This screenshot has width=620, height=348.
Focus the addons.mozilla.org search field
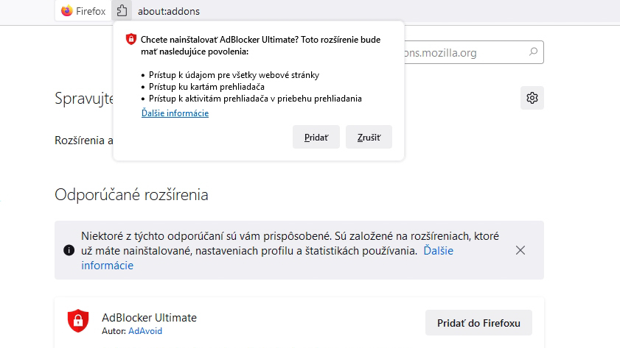(x=474, y=52)
